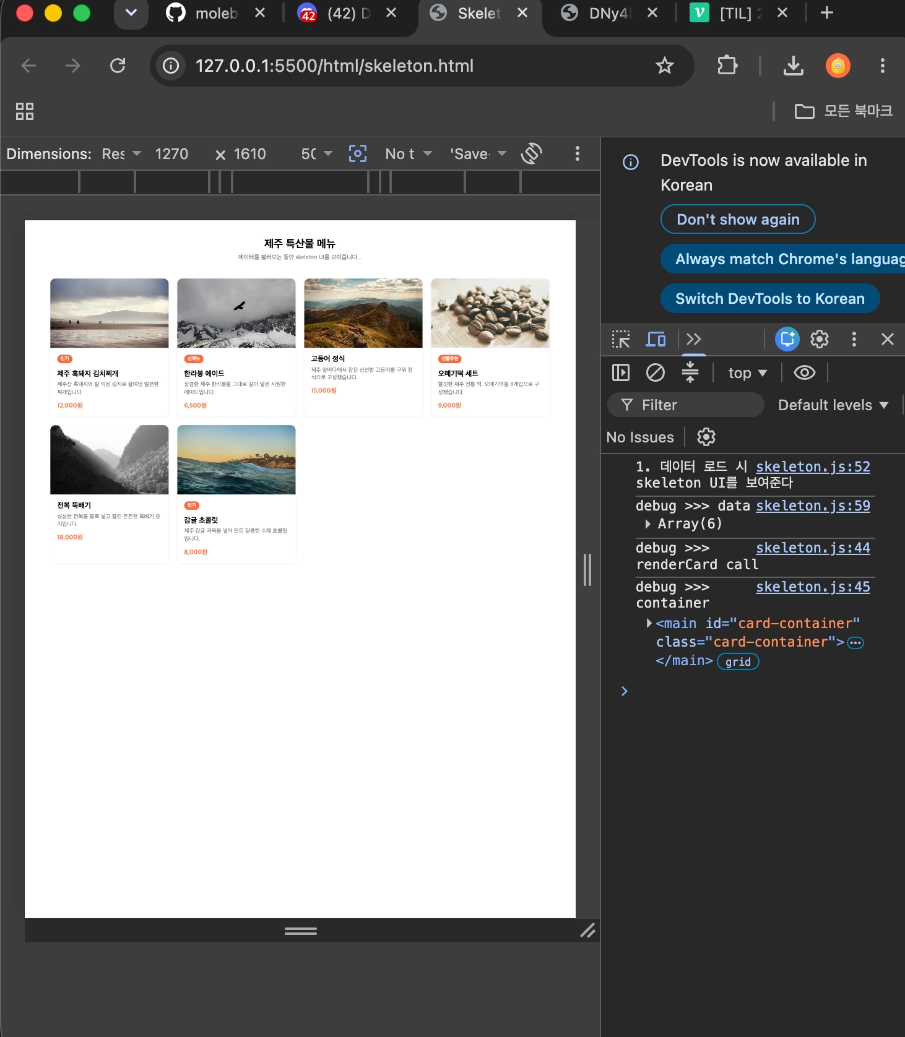Create a live expression with eye icon
The height and width of the screenshot is (1037, 905).
(x=805, y=372)
